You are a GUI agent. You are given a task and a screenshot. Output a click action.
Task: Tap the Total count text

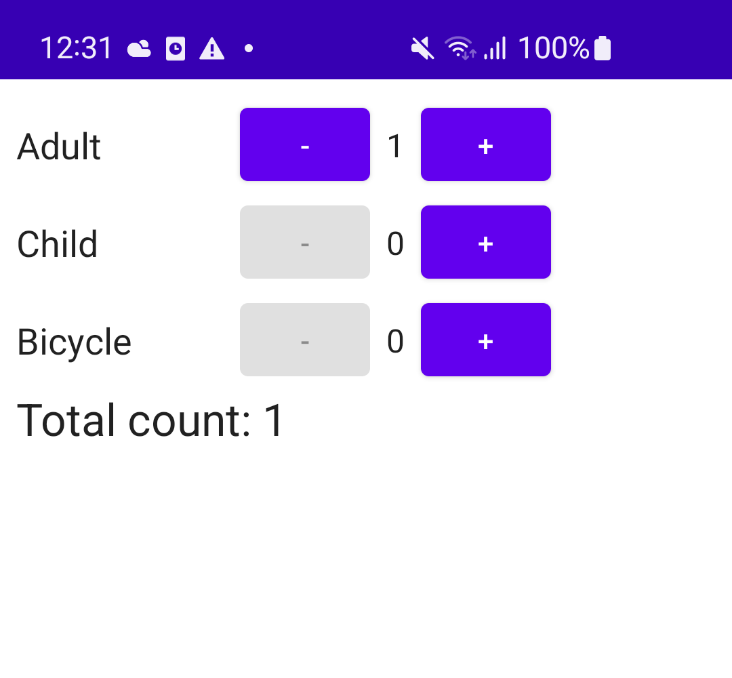(x=150, y=421)
